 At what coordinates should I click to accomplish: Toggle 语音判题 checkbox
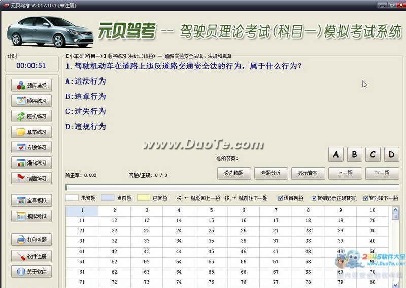(281, 198)
